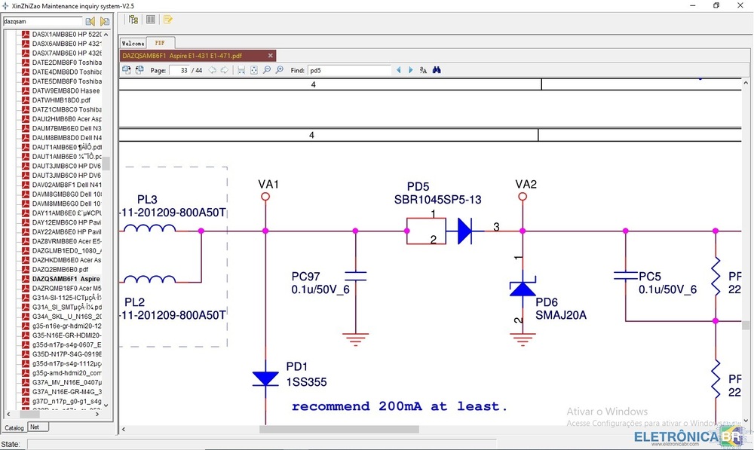The image size is (754, 450).
Task: Switch to the Net tab
Action: (x=35, y=427)
